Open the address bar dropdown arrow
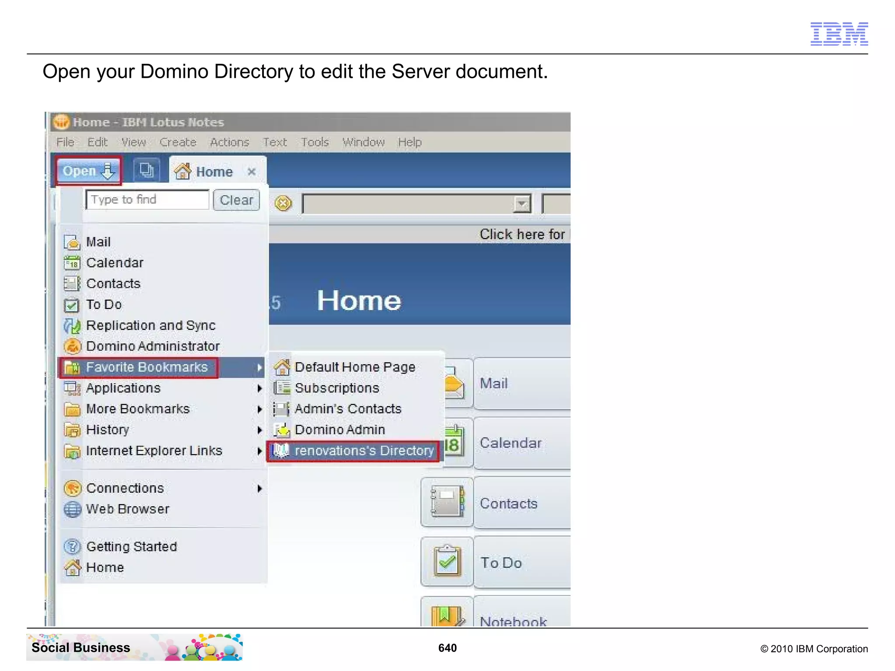The height and width of the screenshot is (671, 895). (x=522, y=204)
